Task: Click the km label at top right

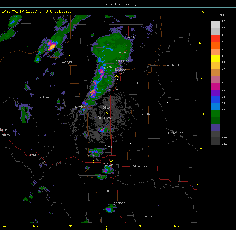Action: pyautogui.click(x=204, y=11)
